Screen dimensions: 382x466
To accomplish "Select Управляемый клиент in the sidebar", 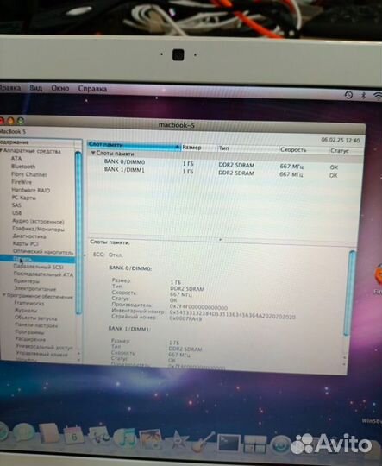I will pos(42,354).
